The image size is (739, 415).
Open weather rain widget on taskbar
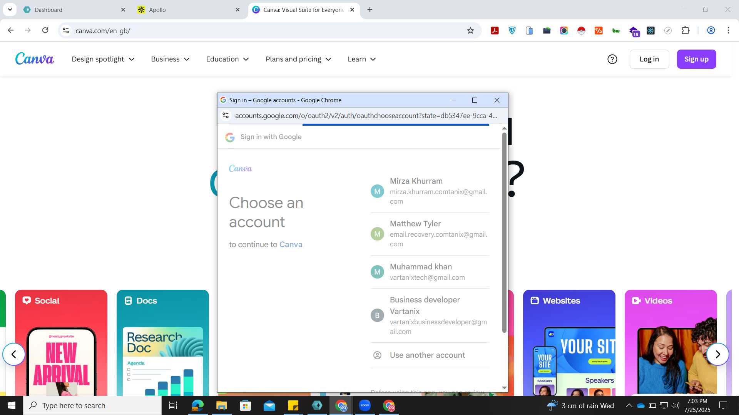pyautogui.click(x=580, y=405)
